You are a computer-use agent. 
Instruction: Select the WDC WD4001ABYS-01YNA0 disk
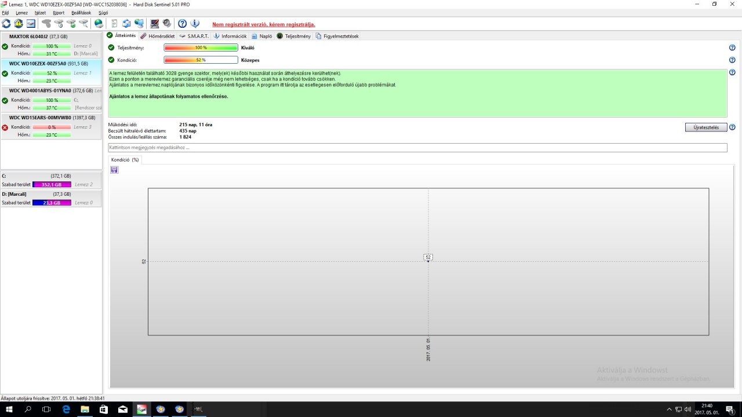(52, 99)
